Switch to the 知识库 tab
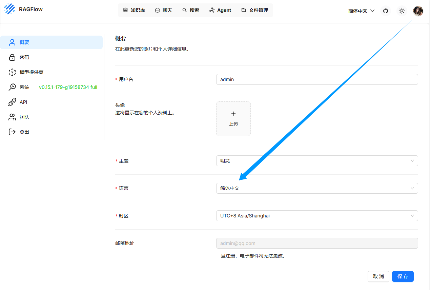Image resolution: width=430 pixels, height=290 pixels. [134, 10]
